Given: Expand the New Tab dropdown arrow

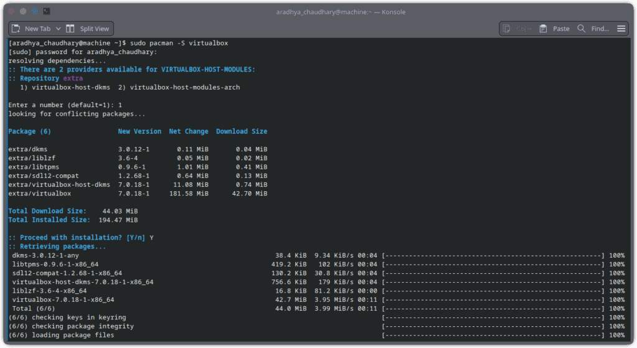Looking at the screenshot, I should point(58,29).
